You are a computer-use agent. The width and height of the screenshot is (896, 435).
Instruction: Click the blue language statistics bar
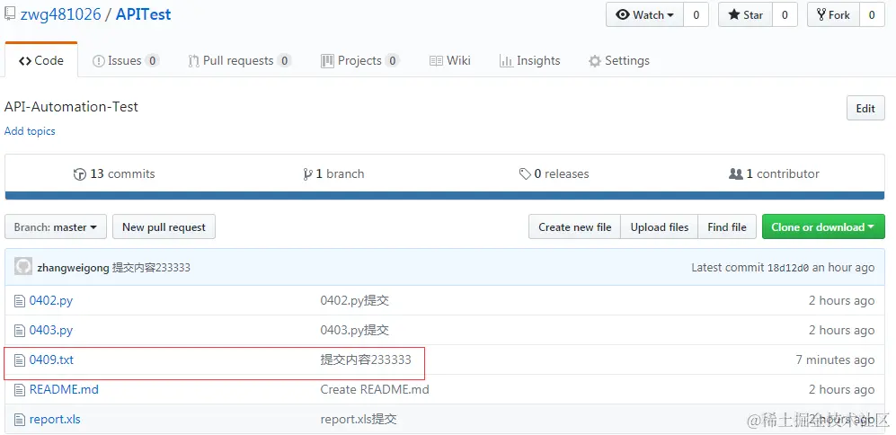445,196
